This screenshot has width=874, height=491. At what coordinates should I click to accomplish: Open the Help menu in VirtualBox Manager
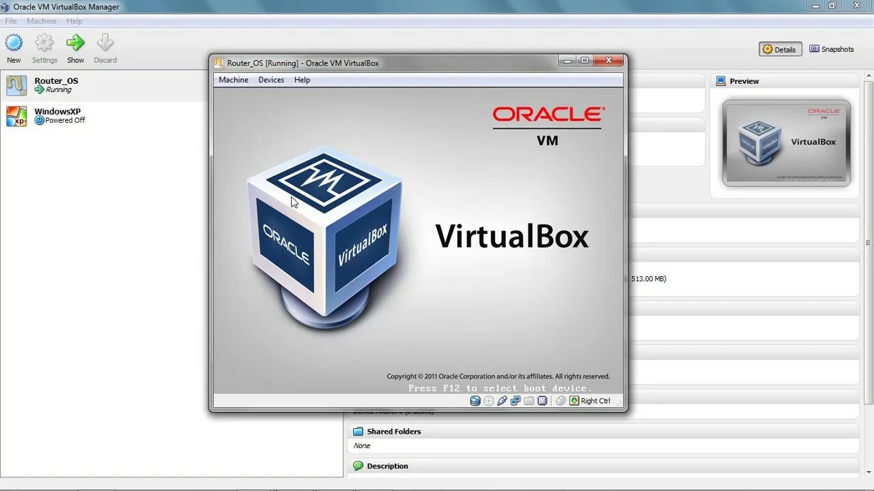coord(74,21)
